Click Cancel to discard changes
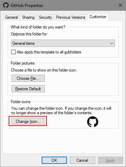Image resolution: width=126 pixels, height=167 pixels. [x=82, y=160]
